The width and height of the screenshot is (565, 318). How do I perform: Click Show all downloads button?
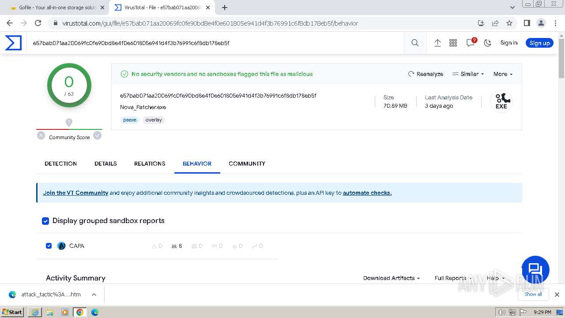pos(533,295)
